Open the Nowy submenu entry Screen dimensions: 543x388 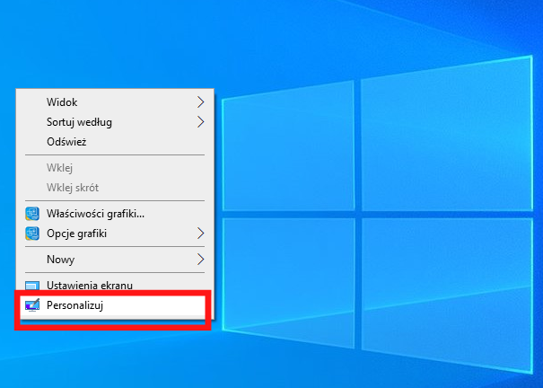click(x=115, y=260)
